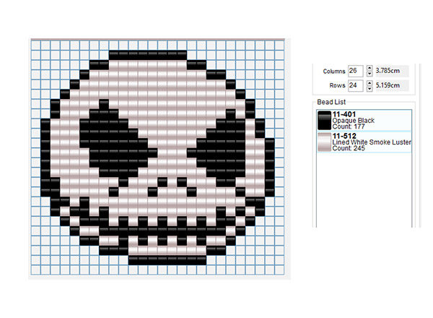The width and height of the screenshot is (433, 318).
Task: Select the Opaque Black color swatch
Action: pyautogui.click(x=324, y=120)
